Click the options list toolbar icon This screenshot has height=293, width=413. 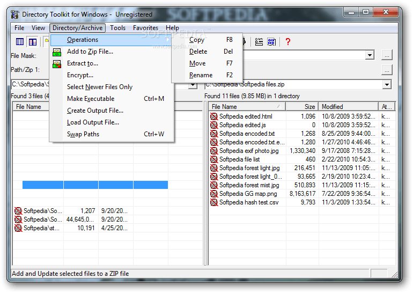pyautogui.click(x=259, y=42)
